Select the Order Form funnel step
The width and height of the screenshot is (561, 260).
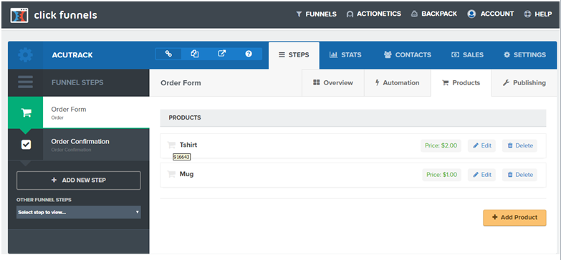pyautogui.click(x=79, y=112)
